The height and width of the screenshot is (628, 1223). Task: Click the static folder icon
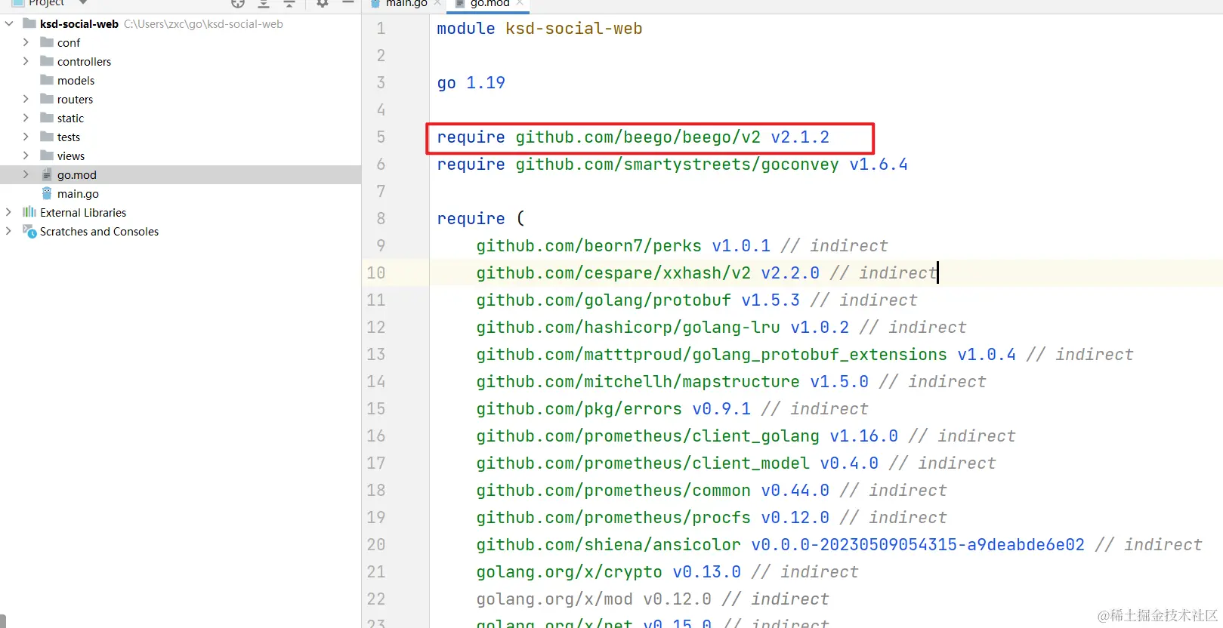click(47, 118)
